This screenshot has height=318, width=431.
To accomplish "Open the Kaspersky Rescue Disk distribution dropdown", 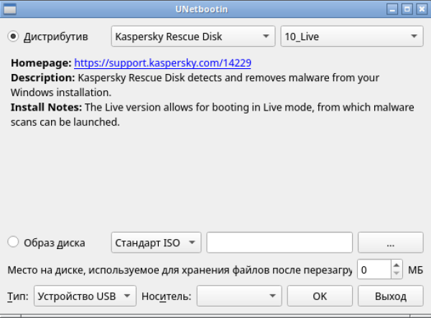I will pyautogui.click(x=193, y=36).
